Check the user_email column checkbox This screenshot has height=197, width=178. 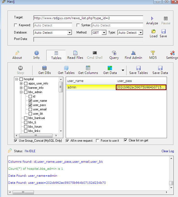click(x=30, y=109)
